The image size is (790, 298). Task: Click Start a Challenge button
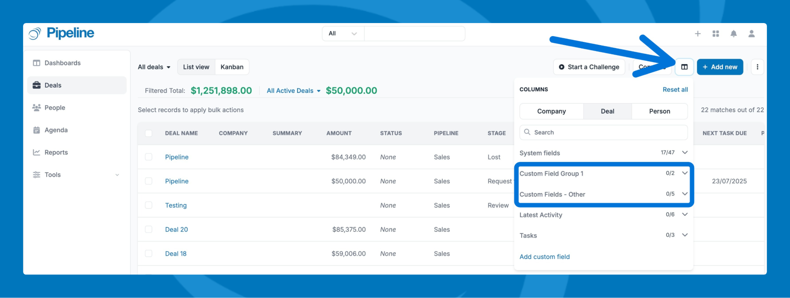click(589, 67)
